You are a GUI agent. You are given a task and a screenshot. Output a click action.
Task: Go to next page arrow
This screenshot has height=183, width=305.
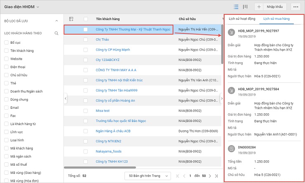click(210, 176)
